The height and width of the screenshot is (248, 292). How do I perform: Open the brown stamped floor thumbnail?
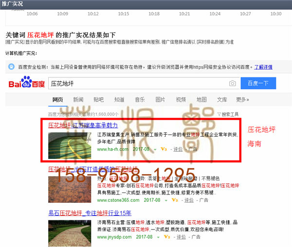(x=70, y=189)
